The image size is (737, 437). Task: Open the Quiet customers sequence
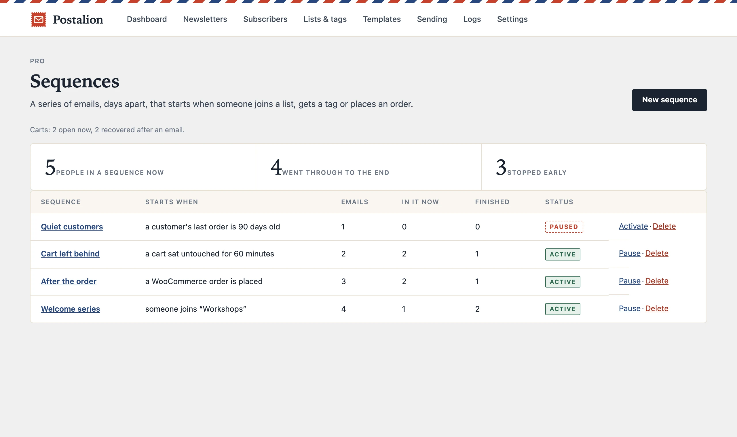(x=72, y=227)
